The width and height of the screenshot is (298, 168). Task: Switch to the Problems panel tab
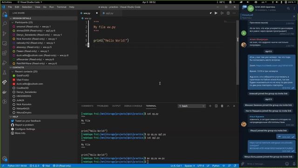pyautogui.click(x=102, y=106)
